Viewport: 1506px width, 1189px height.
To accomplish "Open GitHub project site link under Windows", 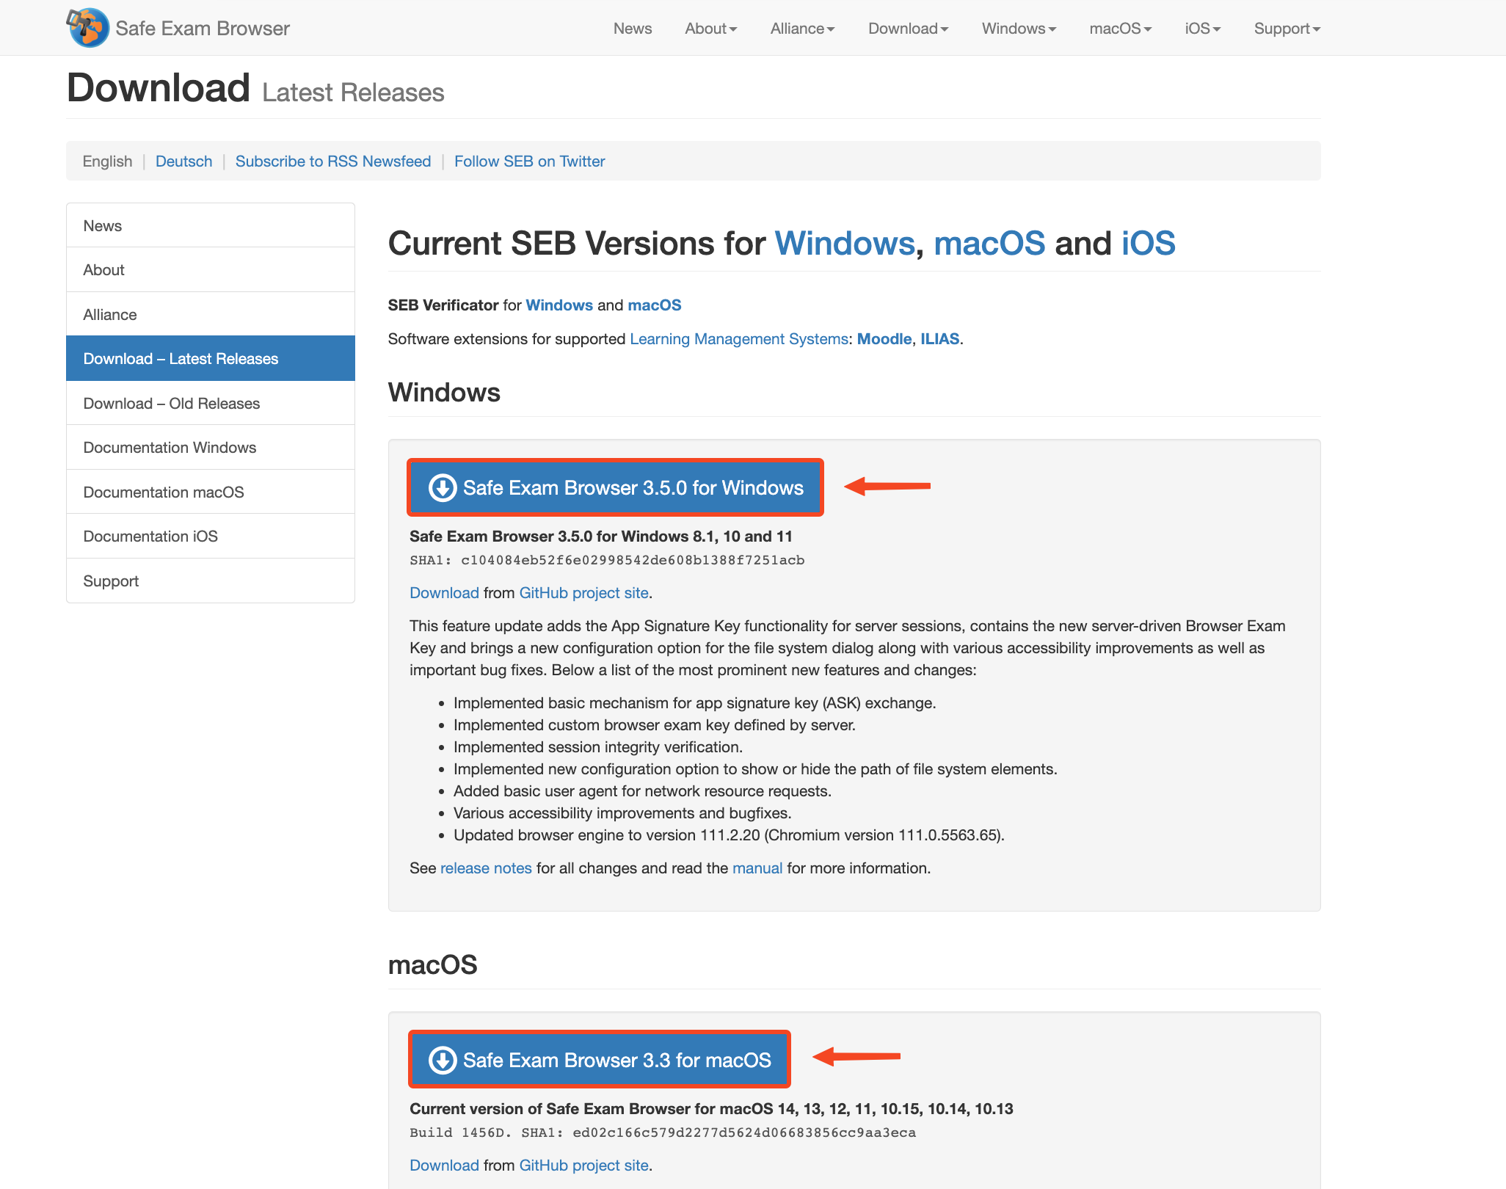I will coord(584,593).
